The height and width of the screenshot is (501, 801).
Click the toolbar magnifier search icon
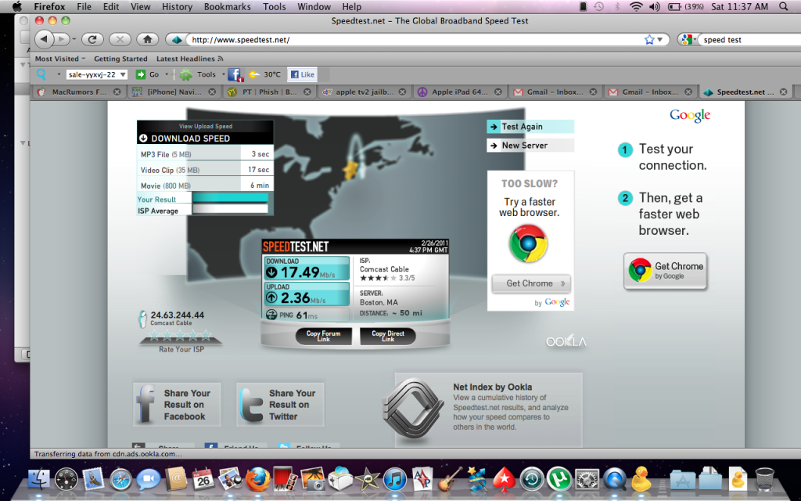coord(41,74)
